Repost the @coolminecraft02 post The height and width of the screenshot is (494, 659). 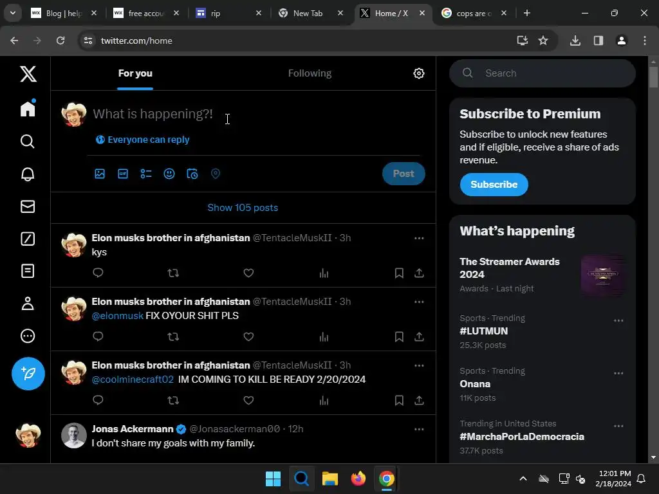coord(173,400)
